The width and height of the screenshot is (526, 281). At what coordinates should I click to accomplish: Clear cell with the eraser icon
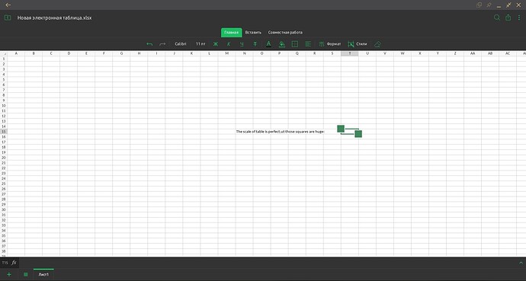pyautogui.click(x=377, y=44)
